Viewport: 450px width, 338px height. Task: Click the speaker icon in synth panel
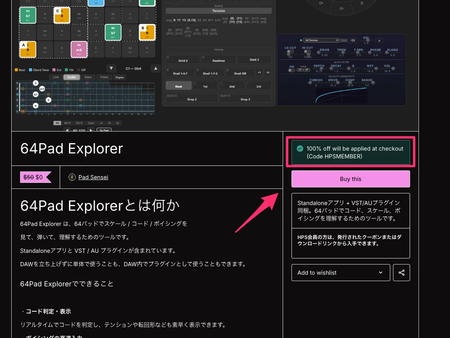(353, 40)
